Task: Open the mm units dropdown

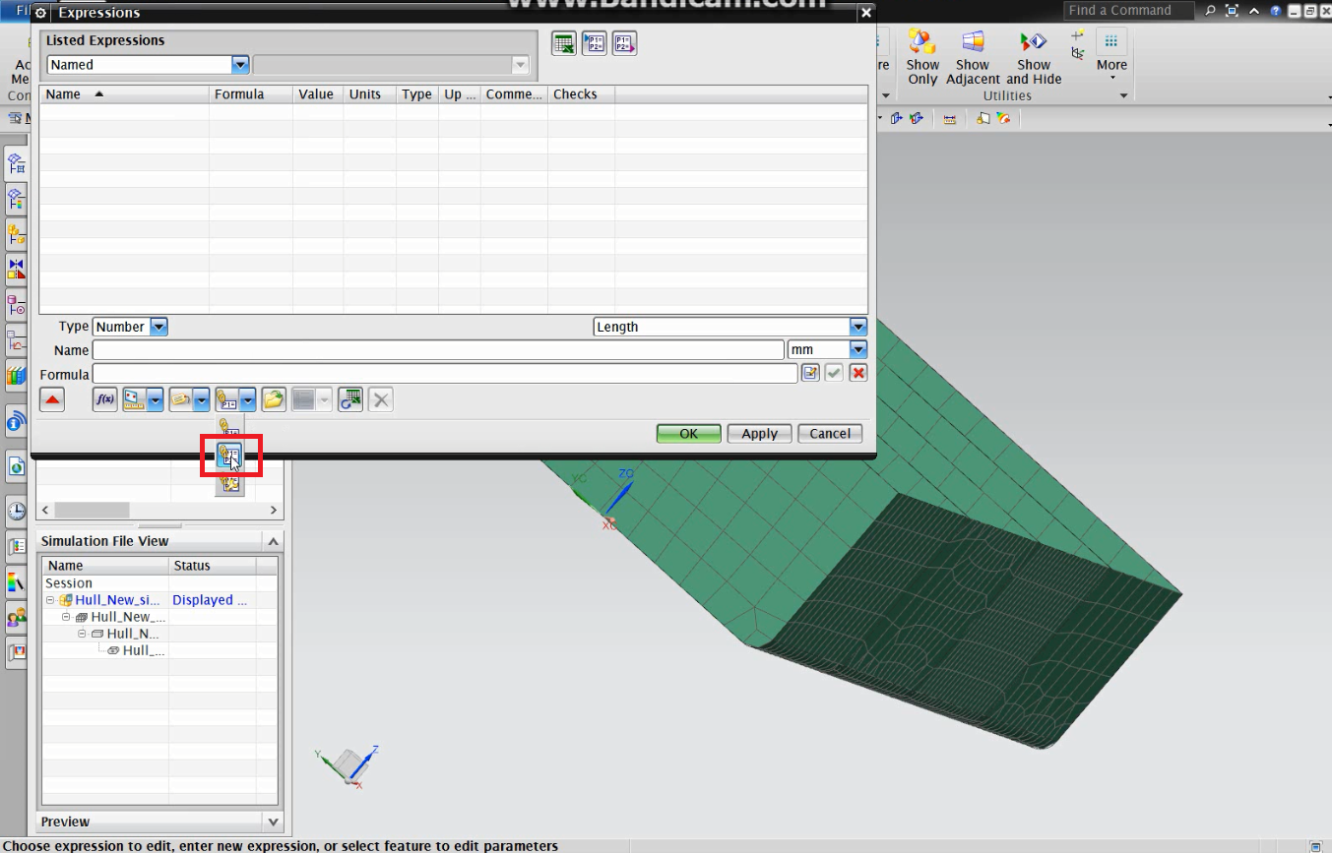Action: pyautogui.click(x=857, y=350)
